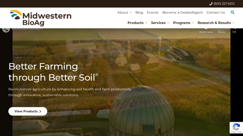Open the Contact Us page

pos(216,12)
